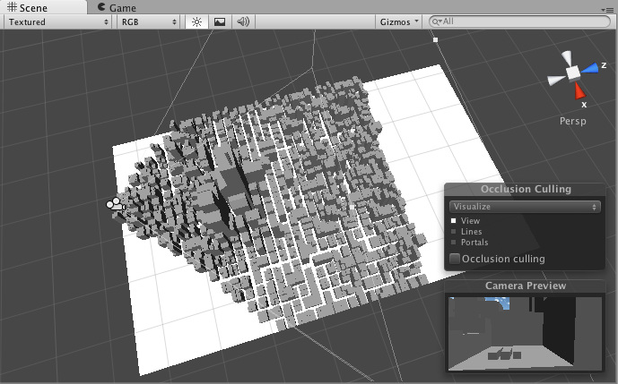Open the RGB render mode dropdown

pos(149,21)
